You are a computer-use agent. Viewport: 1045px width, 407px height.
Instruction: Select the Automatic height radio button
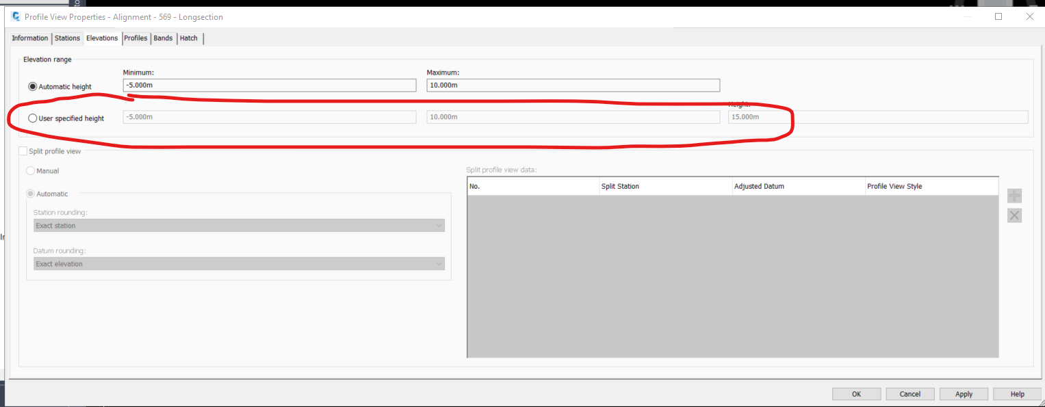pyautogui.click(x=33, y=87)
